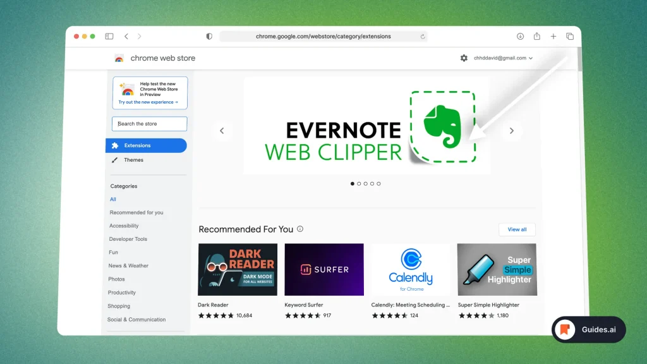647x364 pixels.
Task: Open the Evernote Web Clipper banner
Action: click(x=367, y=126)
